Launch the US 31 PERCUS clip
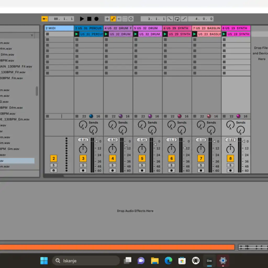This screenshot has height=268, width=268. pyautogui.click(x=77, y=34)
